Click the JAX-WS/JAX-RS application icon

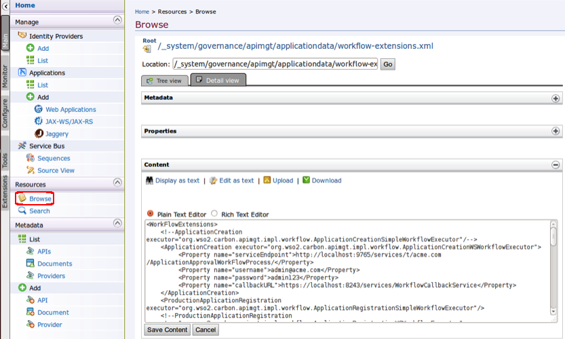point(39,121)
